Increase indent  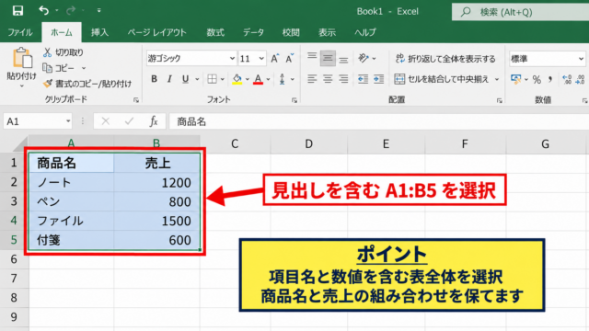(378, 79)
